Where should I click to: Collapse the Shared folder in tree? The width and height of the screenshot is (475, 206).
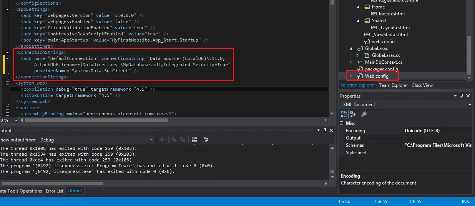[357, 21]
